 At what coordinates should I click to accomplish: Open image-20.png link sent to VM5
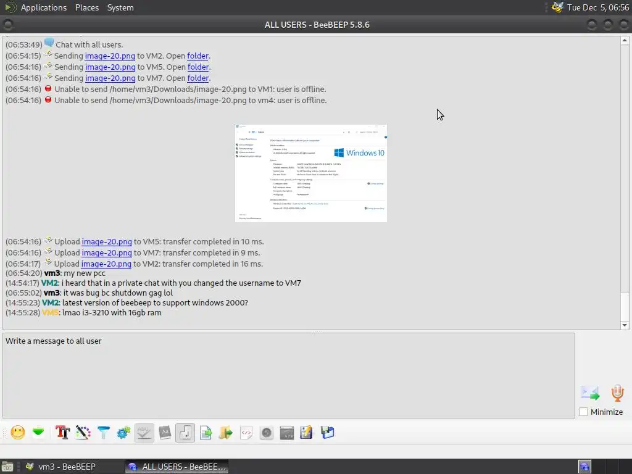tap(110, 67)
